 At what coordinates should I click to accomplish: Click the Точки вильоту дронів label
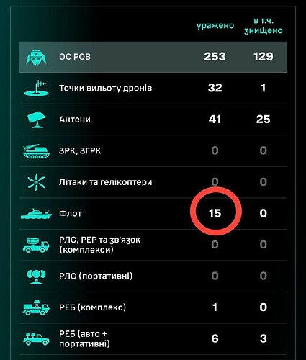tap(106, 89)
